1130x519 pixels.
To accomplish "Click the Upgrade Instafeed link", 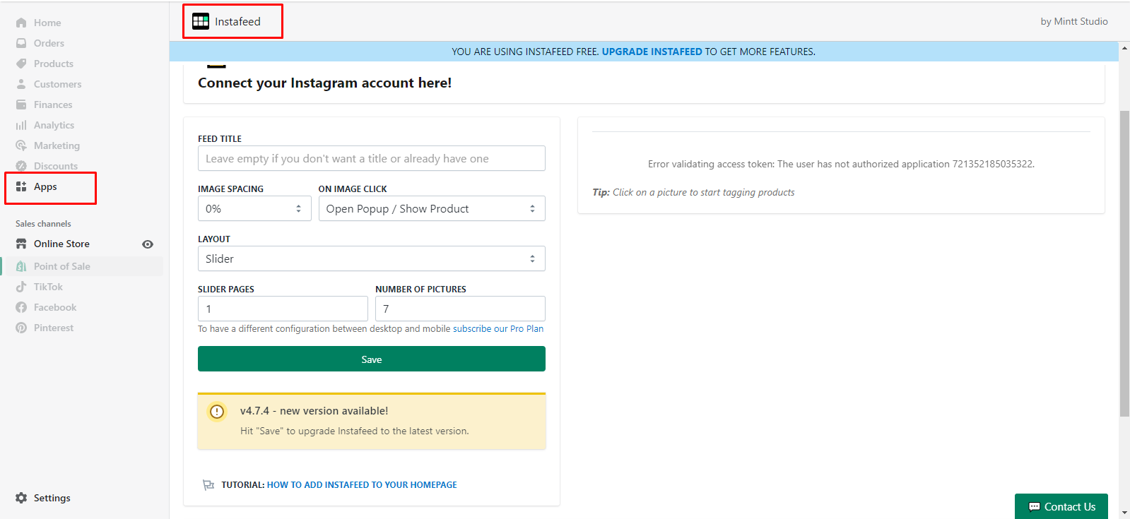I will 652,52.
